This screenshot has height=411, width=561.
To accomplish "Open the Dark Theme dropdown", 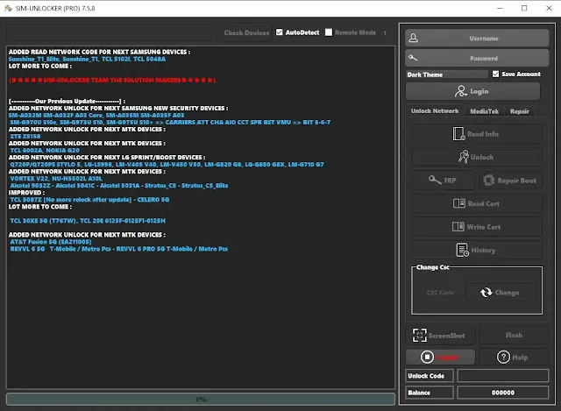I will pyautogui.click(x=446, y=74).
